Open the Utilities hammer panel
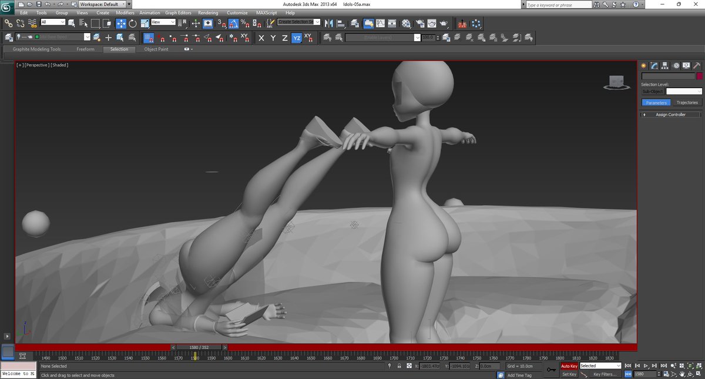The image size is (705, 379). [x=697, y=65]
